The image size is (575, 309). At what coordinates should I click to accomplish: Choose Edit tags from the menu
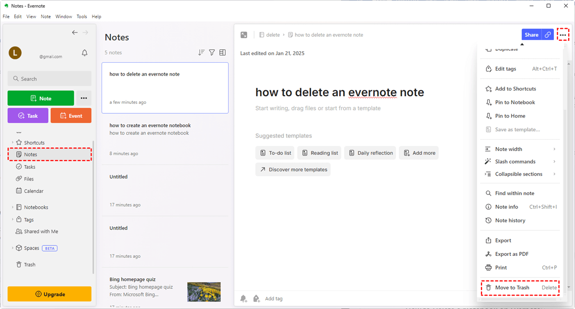pyautogui.click(x=520, y=69)
